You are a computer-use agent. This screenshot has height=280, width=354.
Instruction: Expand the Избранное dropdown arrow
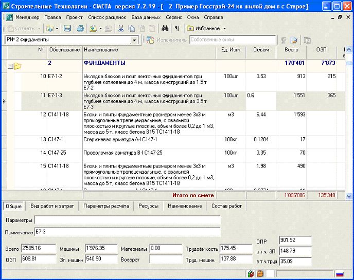[x=224, y=29]
